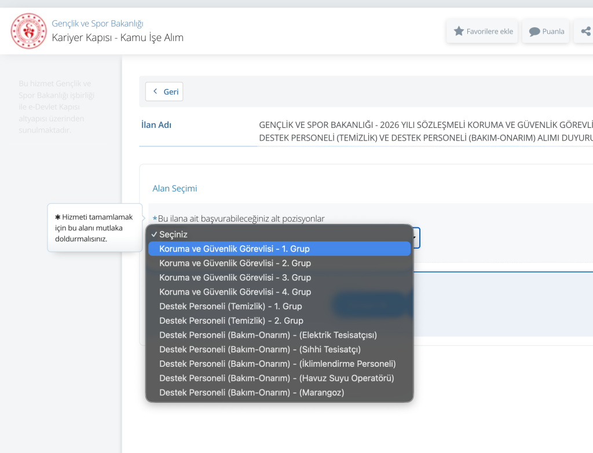The height and width of the screenshot is (453, 593).
Task: Pick Bakım-Onarım İklimlendirme Personeli option
Action: (x=280, y=363)
